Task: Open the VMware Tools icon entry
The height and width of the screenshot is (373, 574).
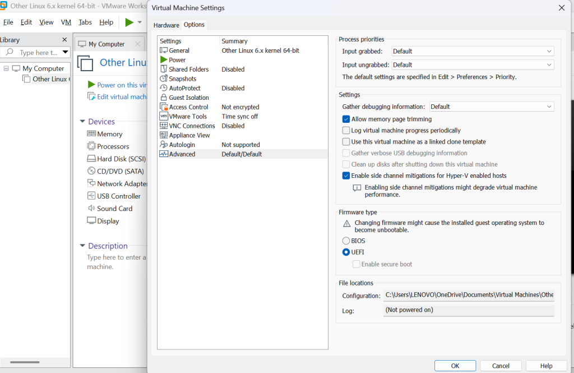Action: pos(164,117)
